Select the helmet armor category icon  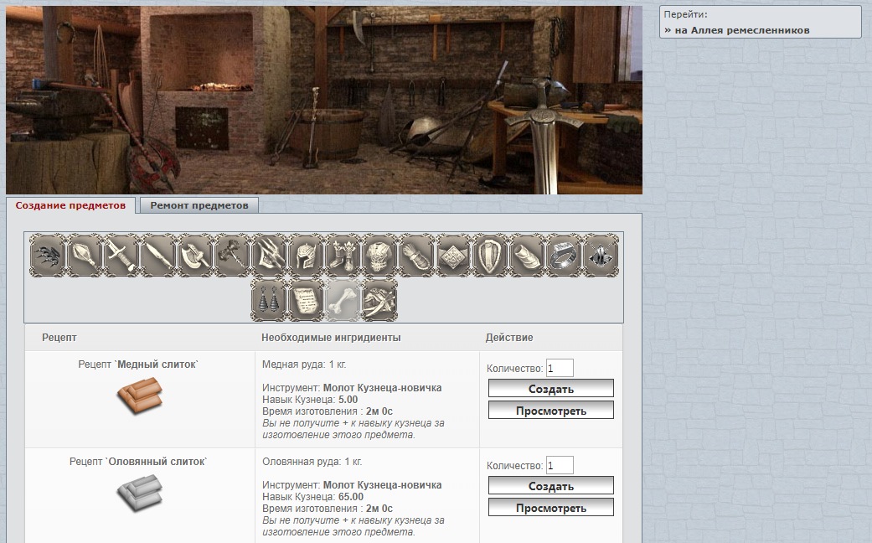pos(306,255)
